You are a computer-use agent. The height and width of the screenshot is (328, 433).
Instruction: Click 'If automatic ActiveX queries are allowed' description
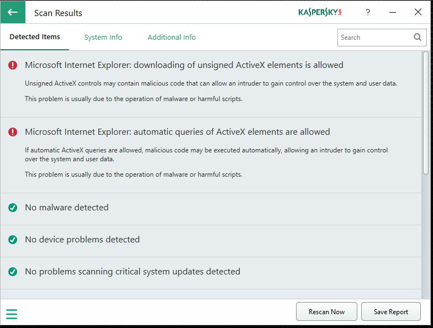[x=207, y=155]
